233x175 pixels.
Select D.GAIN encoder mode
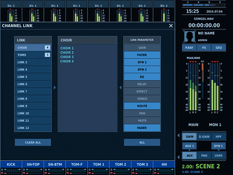(x=204, y=137)
